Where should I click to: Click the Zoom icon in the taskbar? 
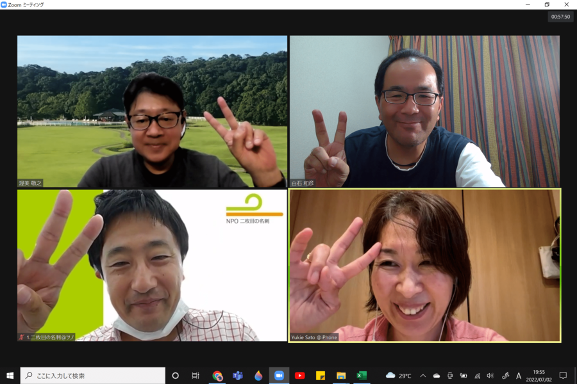pyautogui.click(x=279, y=376)
